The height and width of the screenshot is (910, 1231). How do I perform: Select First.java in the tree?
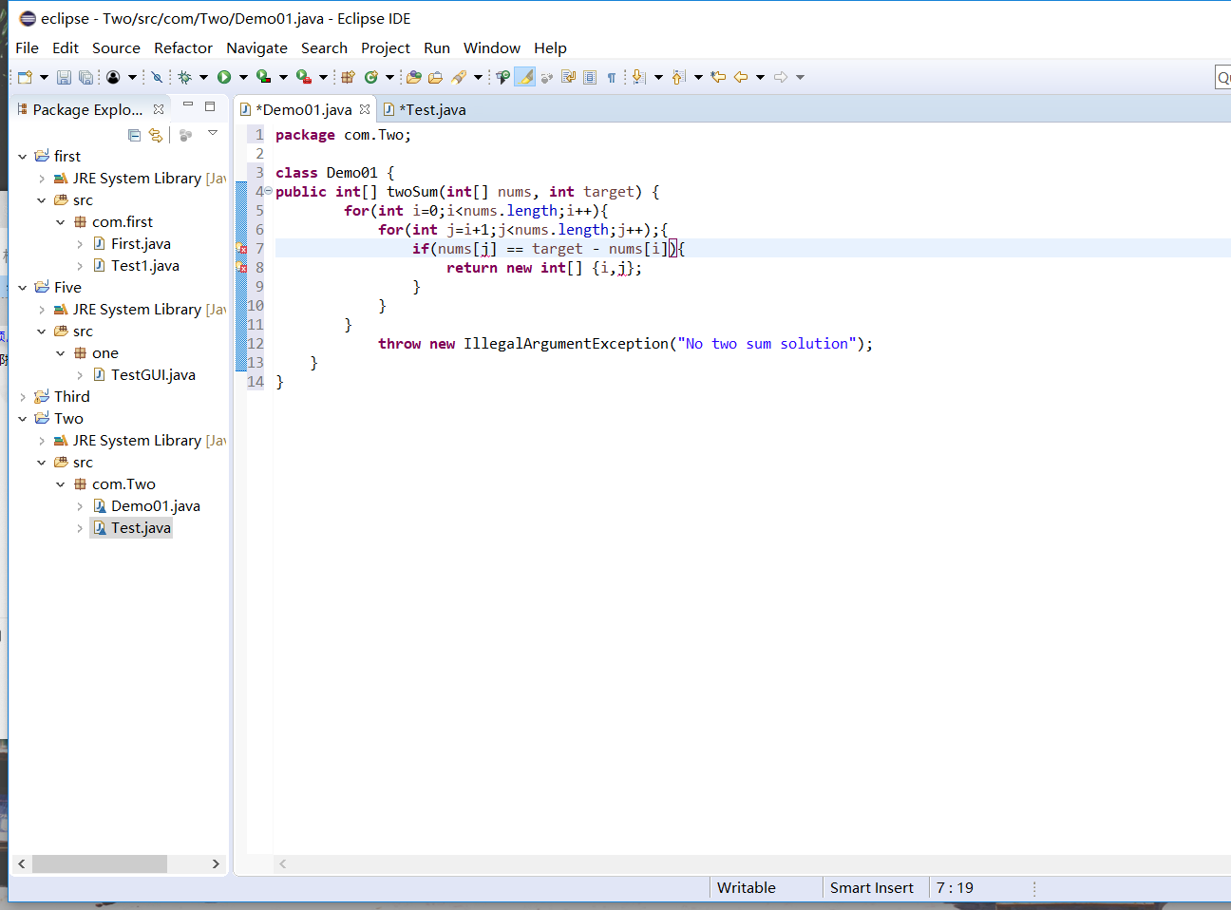(141, 244)
